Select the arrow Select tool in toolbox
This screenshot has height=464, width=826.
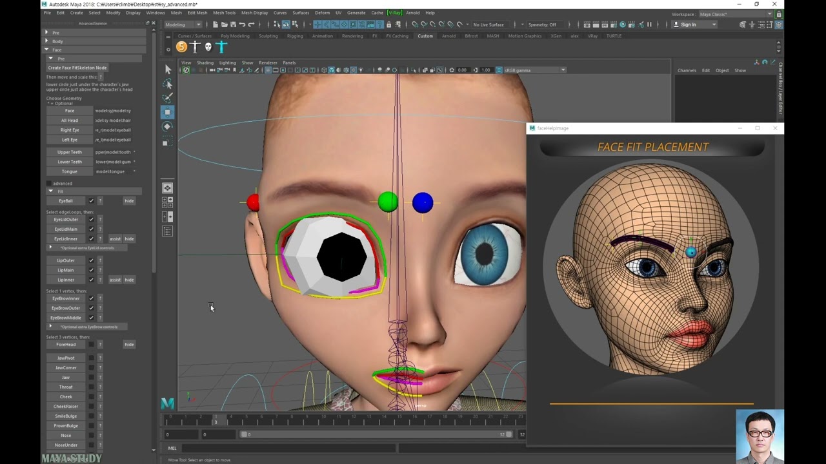pos(168,70)
